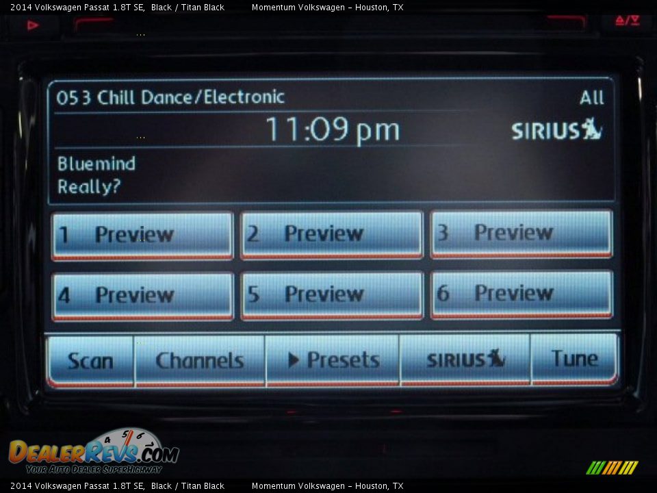The width and height of the screenshot is (657, 493).
Task: Tap the Bluemind artist name
Action: click(x=96, y=164)
